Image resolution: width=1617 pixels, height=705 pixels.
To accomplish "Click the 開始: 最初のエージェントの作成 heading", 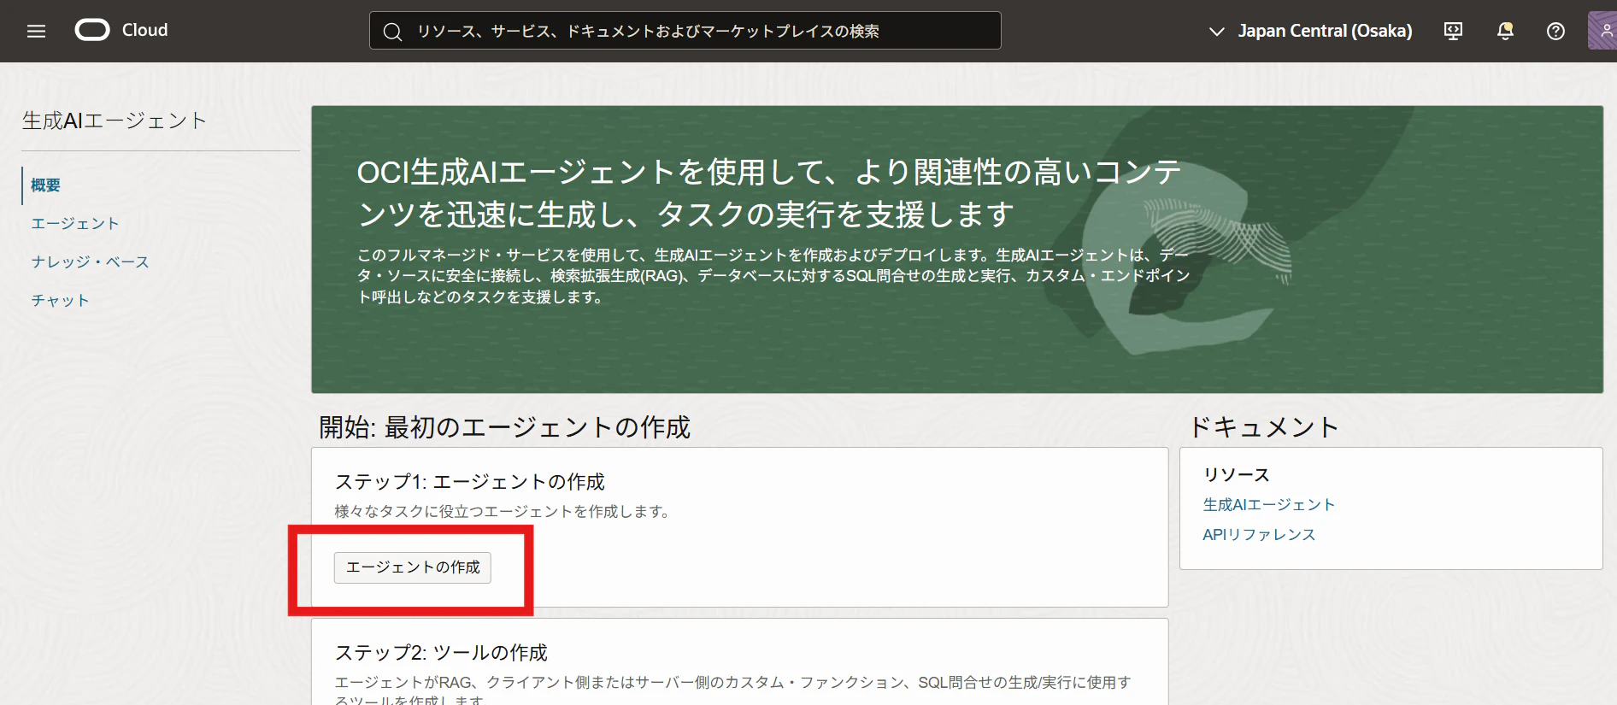I will (x=504, y=427).
